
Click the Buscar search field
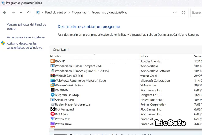click(x=196, y=13)
